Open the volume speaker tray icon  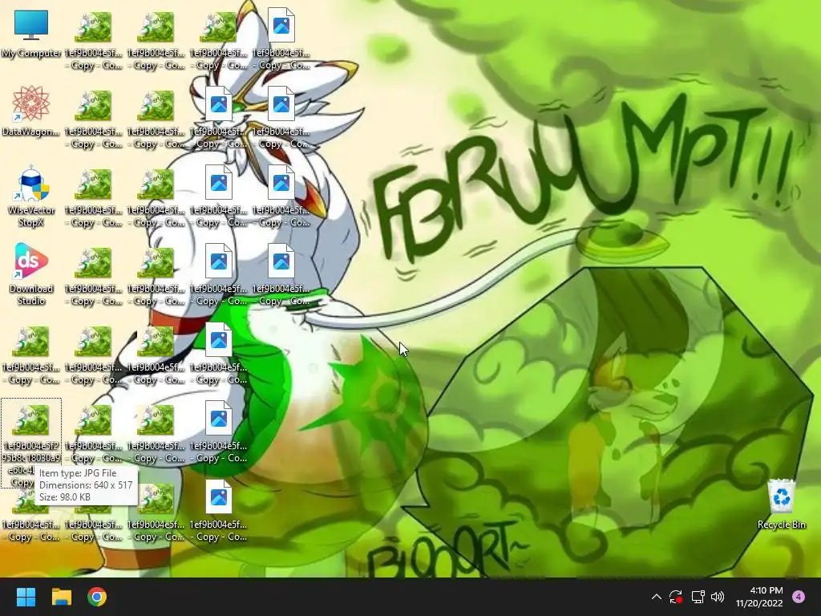(x=718, y=597)
